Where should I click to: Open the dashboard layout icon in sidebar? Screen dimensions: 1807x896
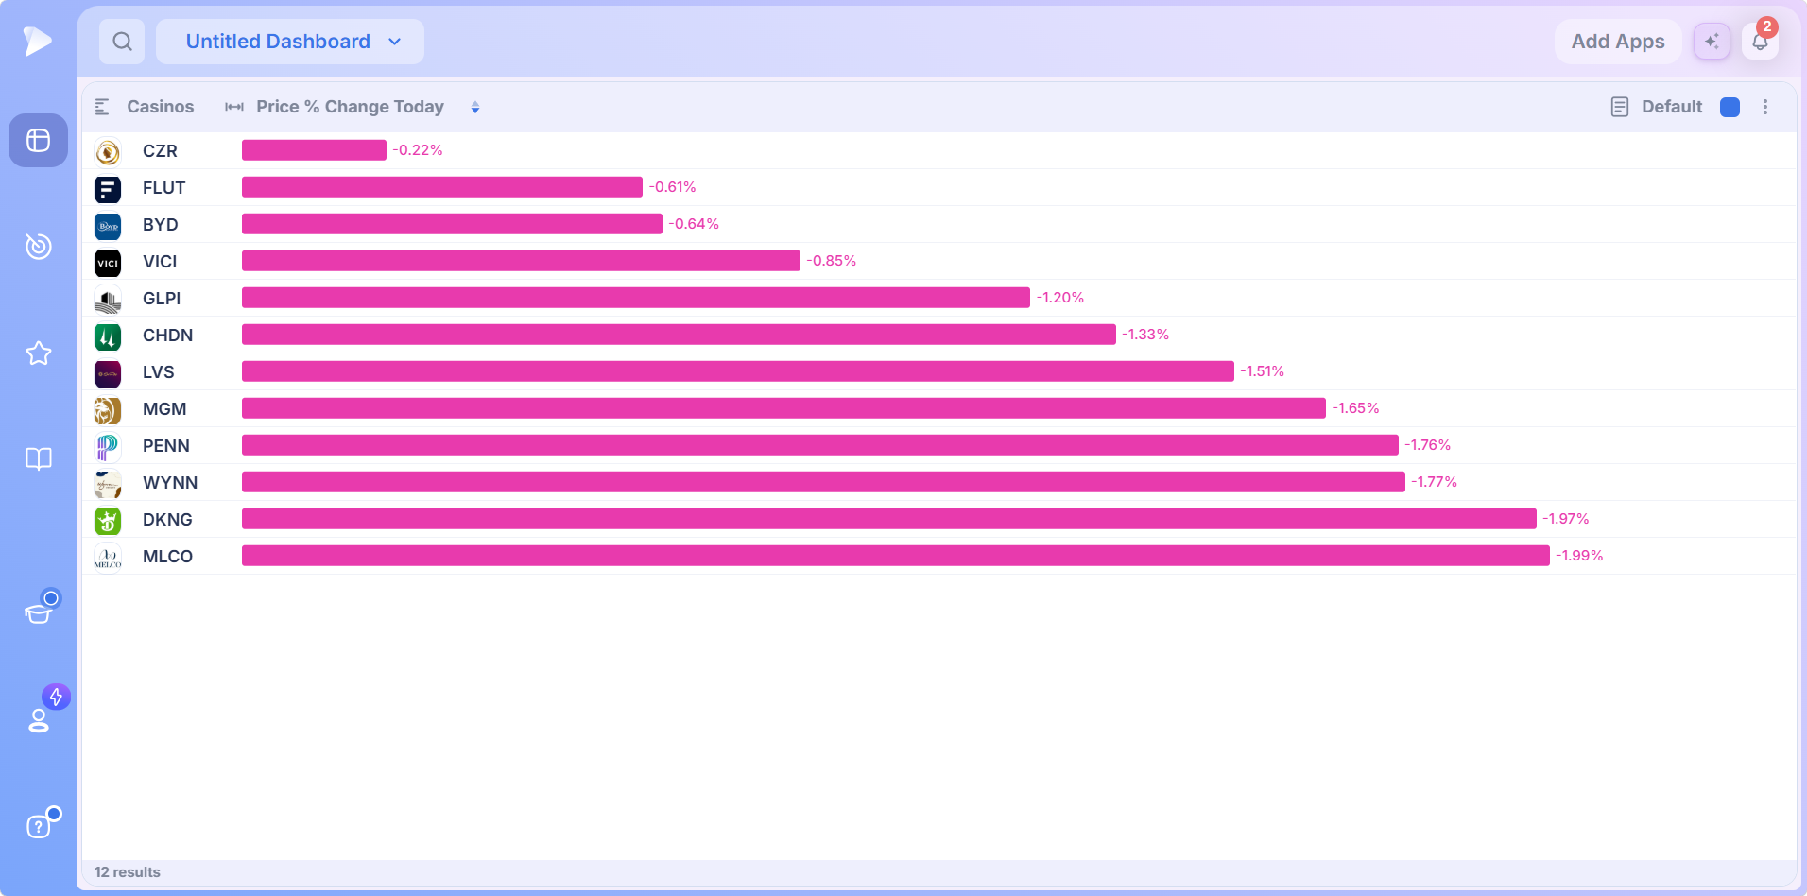click(x=38, y=141)
